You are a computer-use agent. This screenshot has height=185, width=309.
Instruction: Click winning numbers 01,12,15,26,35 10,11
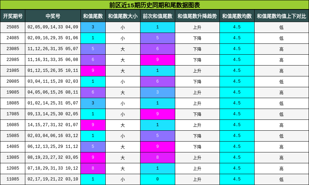pos(53,70)
